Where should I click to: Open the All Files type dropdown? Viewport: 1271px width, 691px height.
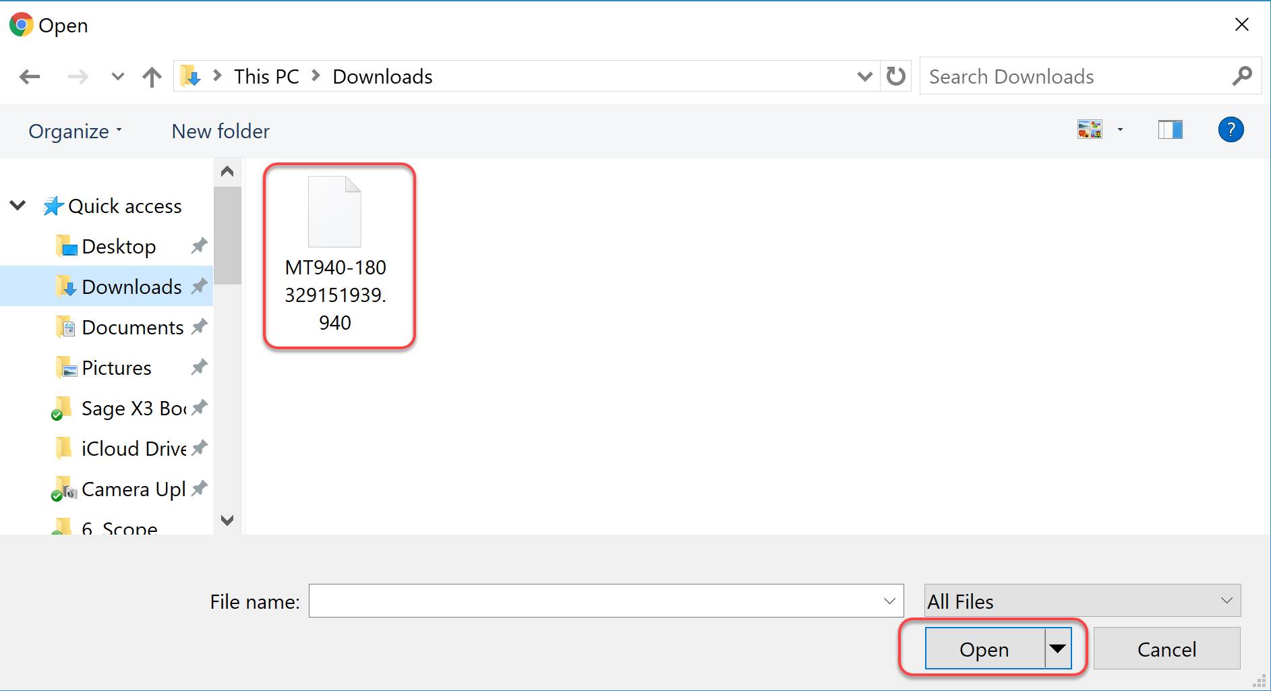click(x=1082, y=601)
